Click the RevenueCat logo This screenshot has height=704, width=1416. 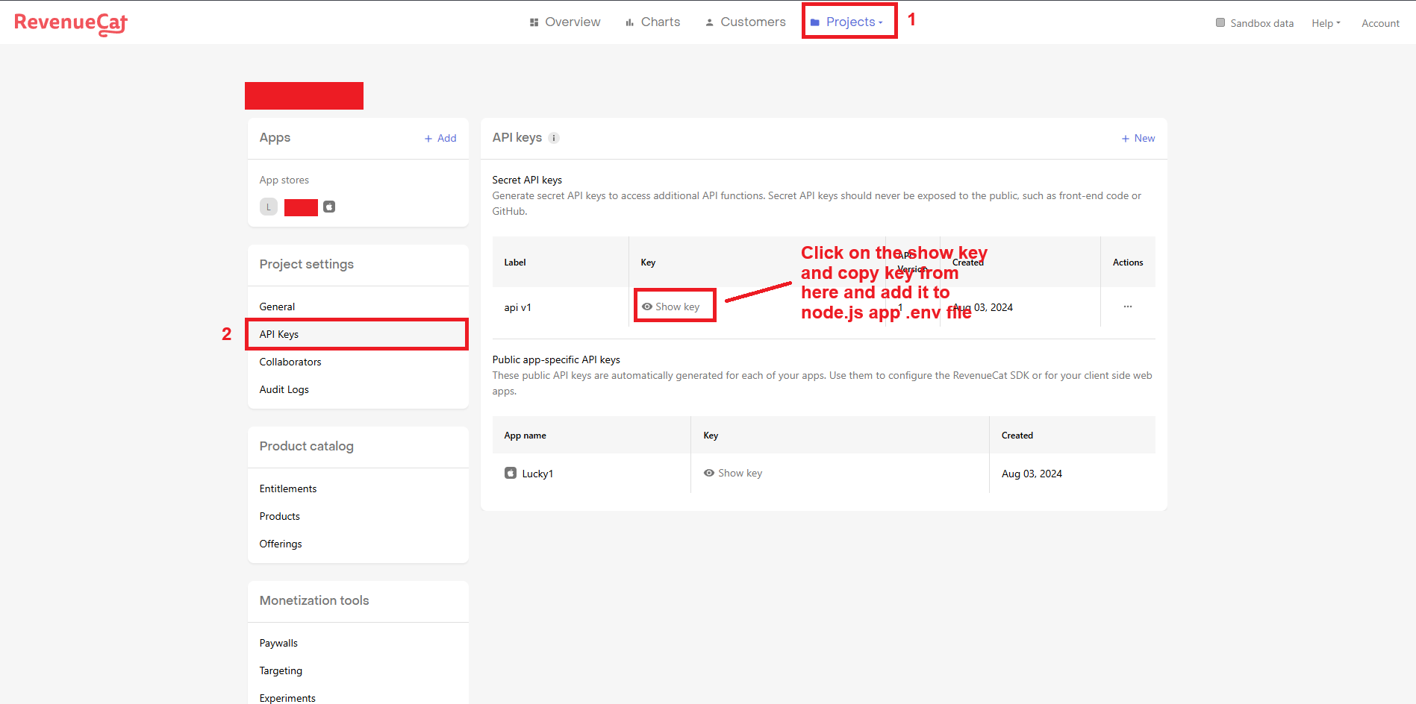(x=71, y=23)
